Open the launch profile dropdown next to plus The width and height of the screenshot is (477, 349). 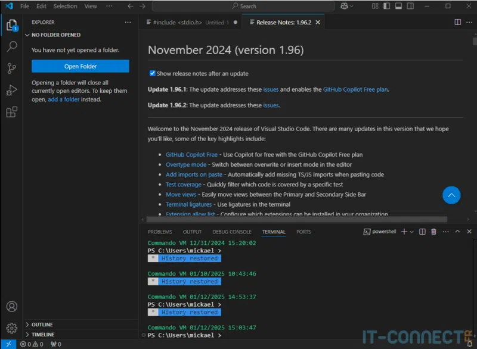(x=411, y=232)
